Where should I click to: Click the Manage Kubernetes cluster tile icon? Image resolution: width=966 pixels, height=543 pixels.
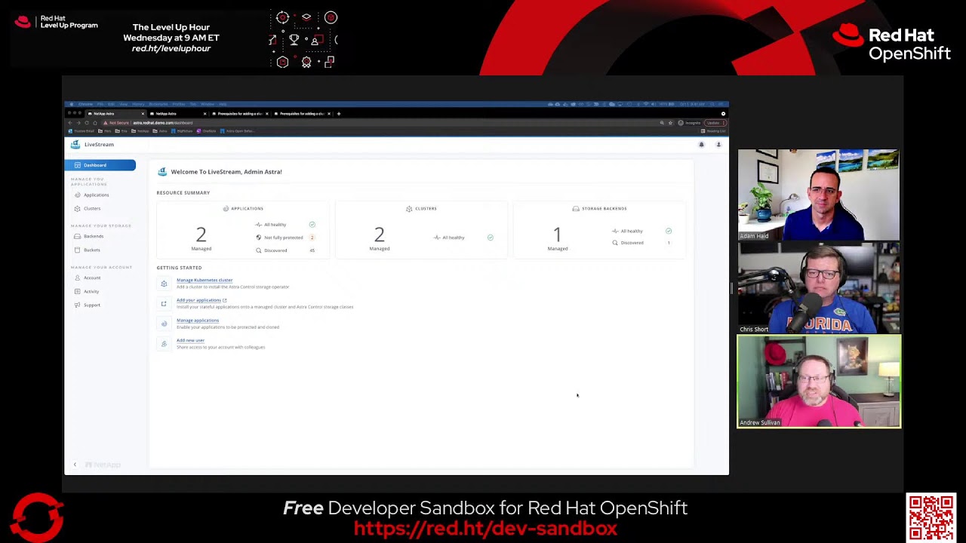point(164,284)
